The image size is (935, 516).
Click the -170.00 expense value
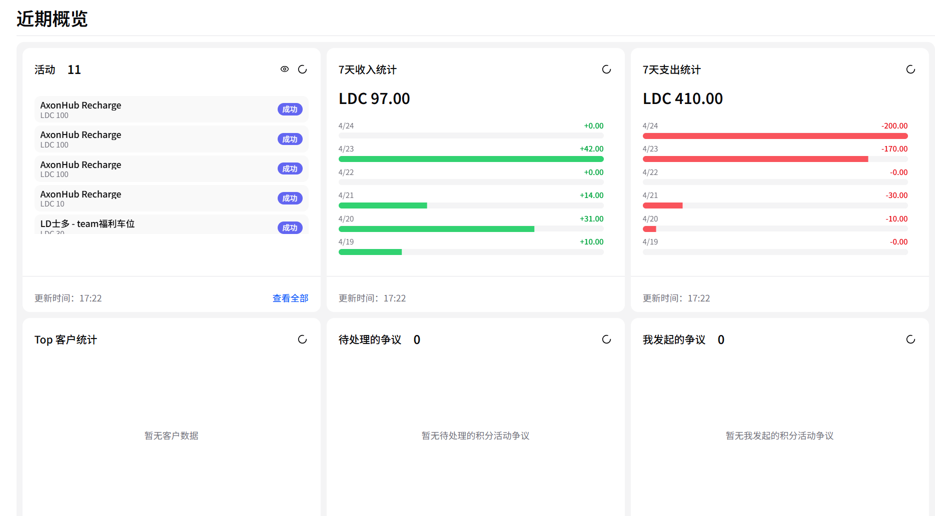894,149
